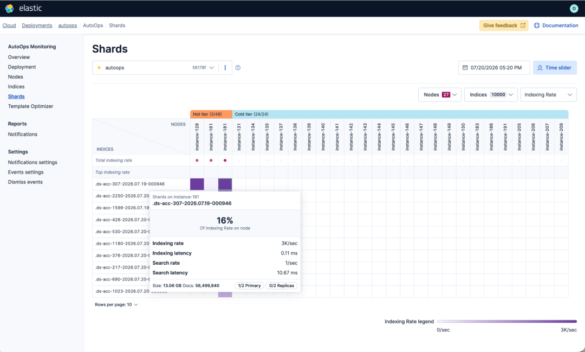This screenshot has height=352, width=585.
Task: Click the Hot tier (3/48) header
Action: pos(211,114)
